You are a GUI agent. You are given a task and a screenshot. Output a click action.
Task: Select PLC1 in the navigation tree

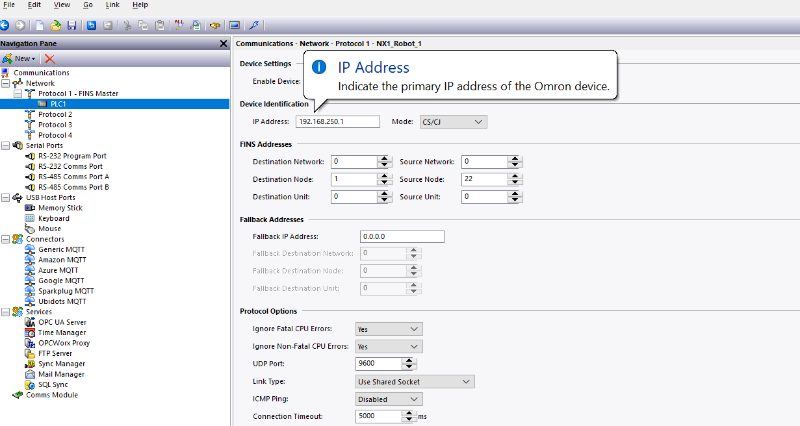(x=58, y=104)
